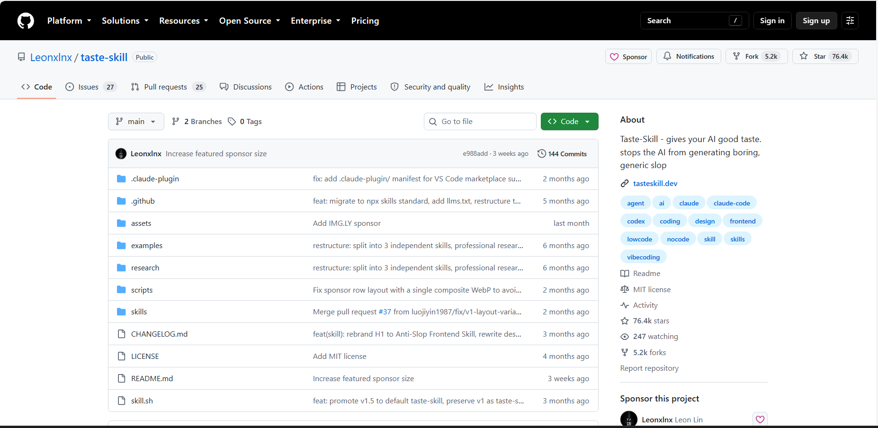Viewport: 878px width, 428px height.
Task: Click the book icon beside Readme
Action: 625,274
